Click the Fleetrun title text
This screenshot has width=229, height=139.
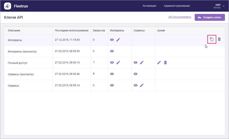tap(21, 6)
